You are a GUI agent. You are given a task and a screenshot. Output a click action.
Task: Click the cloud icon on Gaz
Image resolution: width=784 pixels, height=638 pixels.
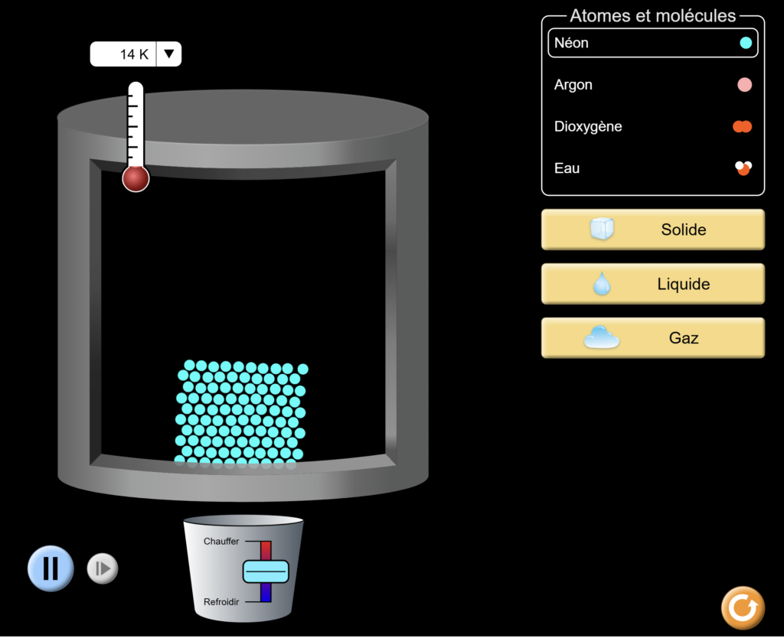click(602, 337)
